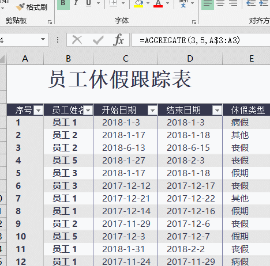The height and width of the screenshot is (266, 270).
Task: Open Clipboard 剪贴板 dialog launcher
Action: [x=50, y=22]
